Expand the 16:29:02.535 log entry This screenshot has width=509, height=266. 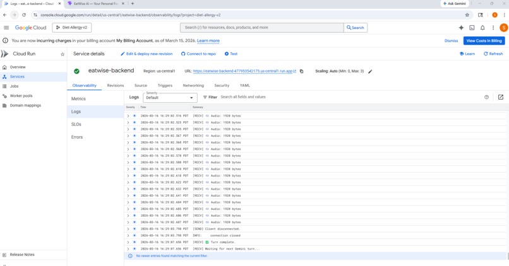click(x=128, y=129)
